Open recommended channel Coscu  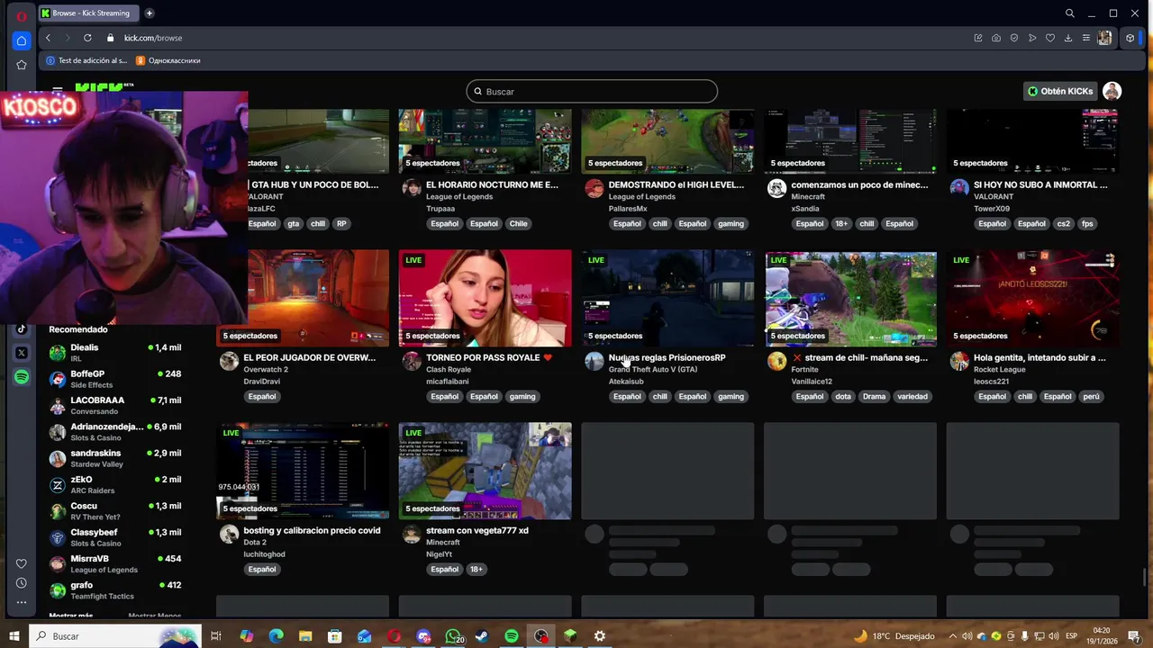[x=115, y=510]
